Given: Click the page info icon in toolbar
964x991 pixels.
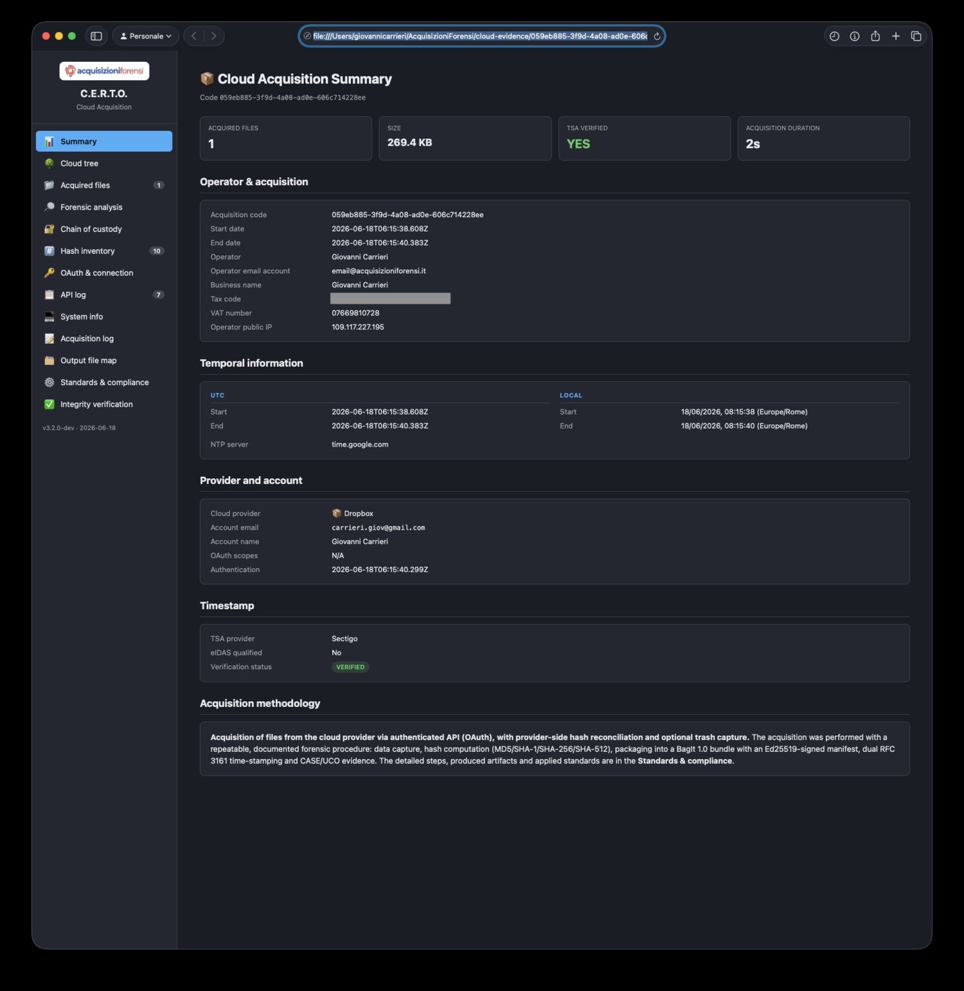Looking at the screenshot, I should pos(855,36).
